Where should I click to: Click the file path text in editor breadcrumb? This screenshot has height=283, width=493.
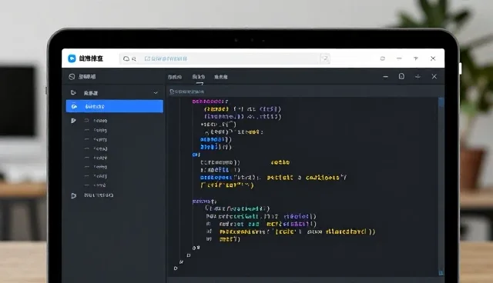click(189, 92)
